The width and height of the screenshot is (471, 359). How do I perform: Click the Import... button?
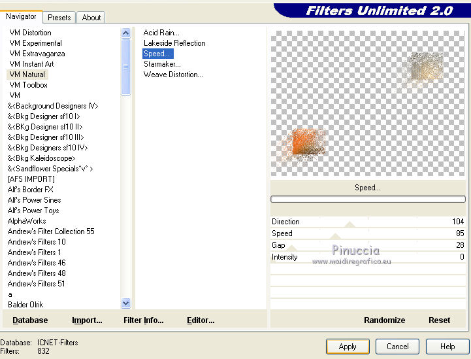pyautogui.click(x=87, y=320)
